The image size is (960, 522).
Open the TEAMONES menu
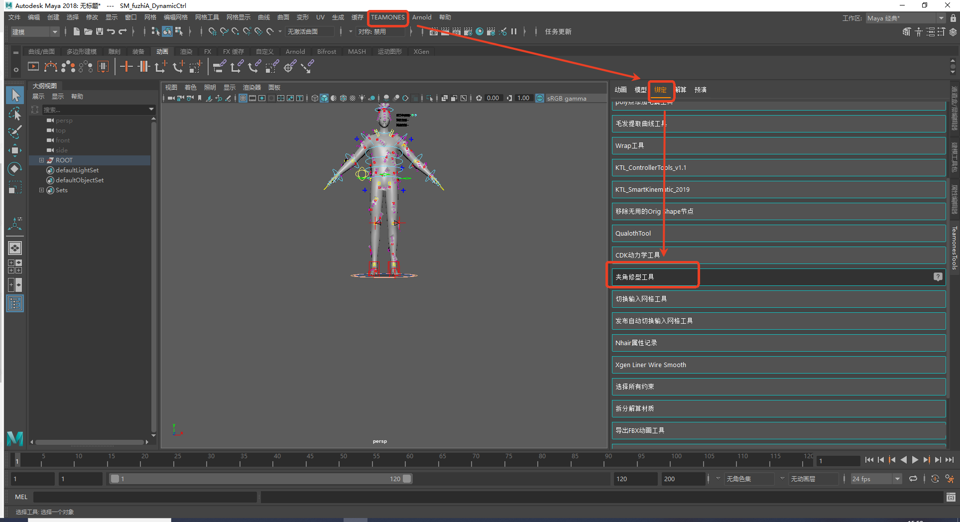pyautogui.click(x=387, y=17)
